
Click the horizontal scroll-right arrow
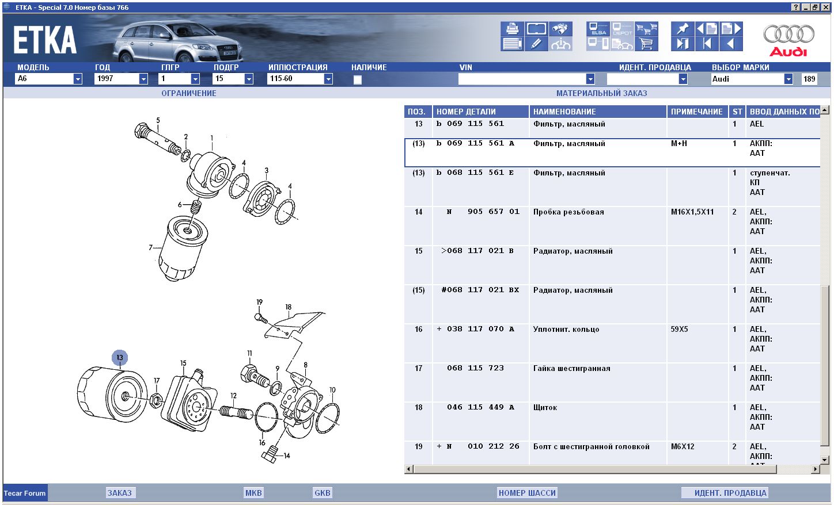tap(816, 469)
